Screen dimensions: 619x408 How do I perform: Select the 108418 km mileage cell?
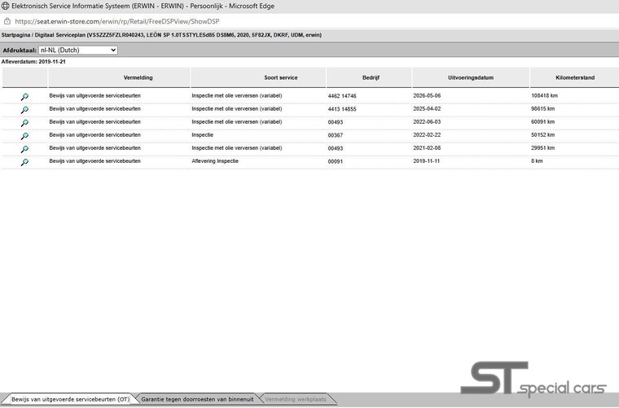(x=544, y=95)
